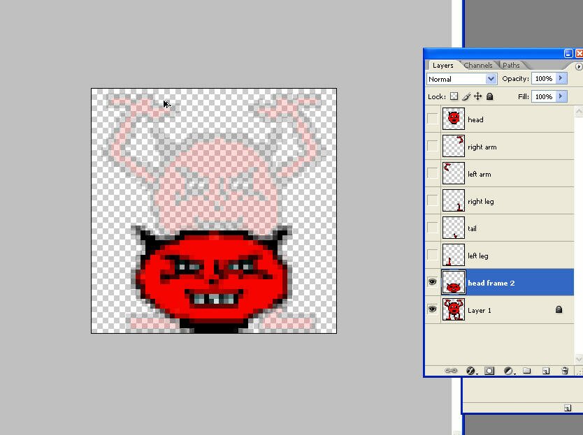Screen dimensions: 583x435
Task: Select the layer named "tail"
Action: (x=472, y=228)
